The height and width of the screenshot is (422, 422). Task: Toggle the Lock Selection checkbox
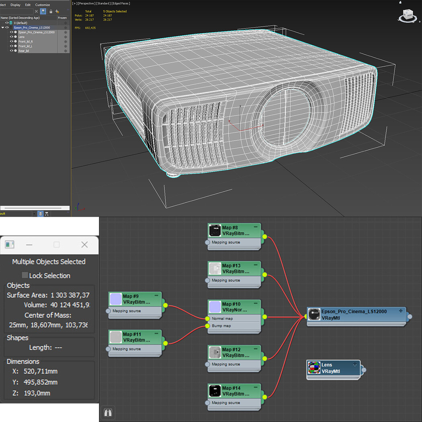[25, 275]
